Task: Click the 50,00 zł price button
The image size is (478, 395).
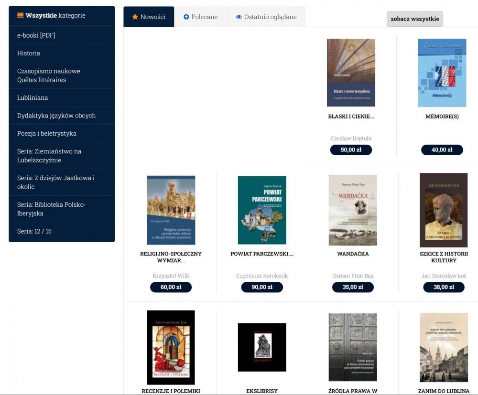Action: pyautogui.click(x=351, y=150)
